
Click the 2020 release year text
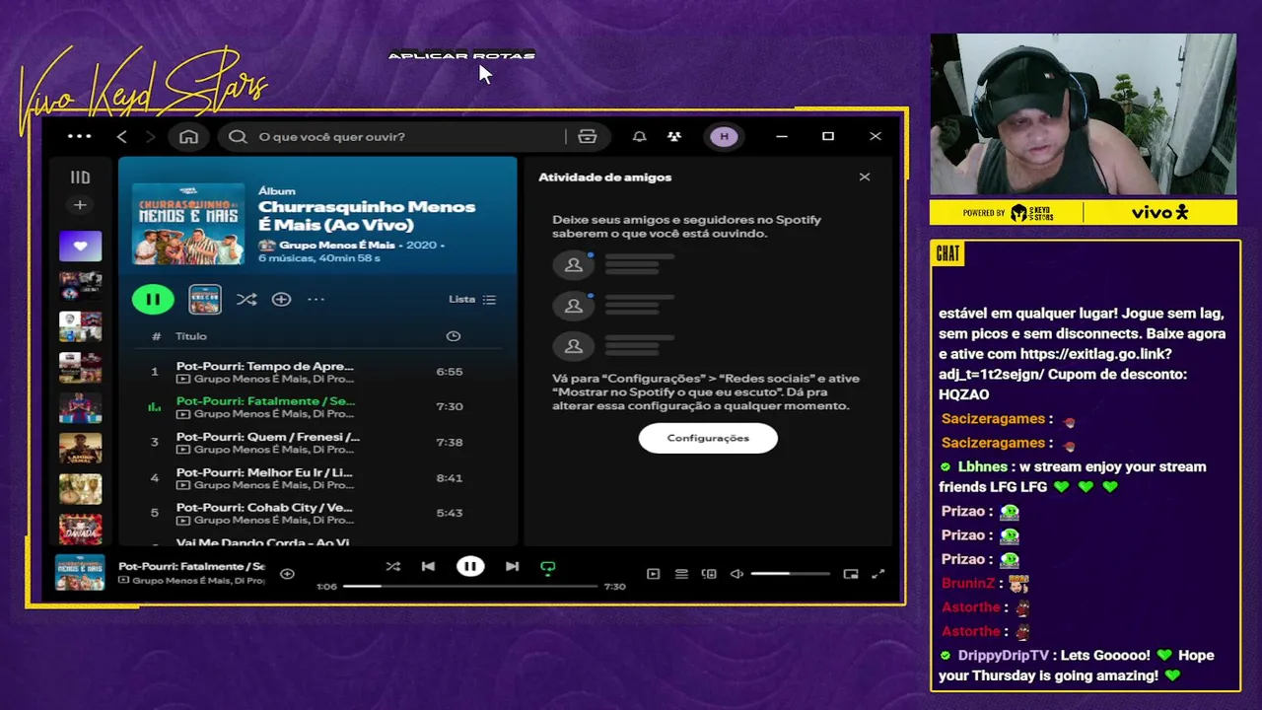pyautogui.click(x=421, y=245)
